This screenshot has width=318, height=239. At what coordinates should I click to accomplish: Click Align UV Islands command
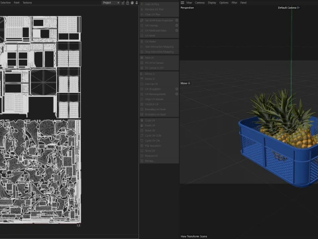point(159,99)
